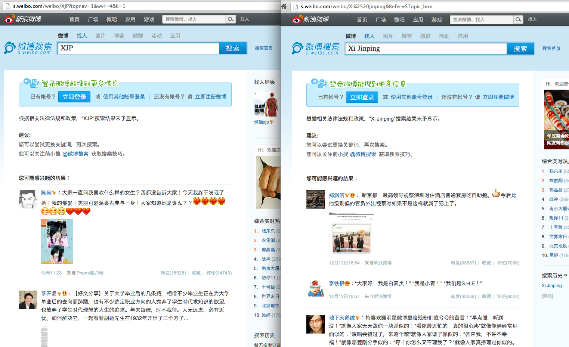
Task: Select the 首页 menu in left window
Action: pyautogui.click(x=74, y=19)
